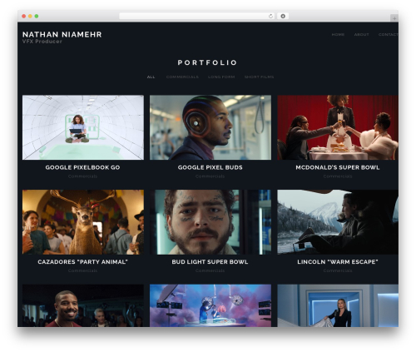
Task: Click the McDonald's Super Bowl title
Action: [338, 167]
